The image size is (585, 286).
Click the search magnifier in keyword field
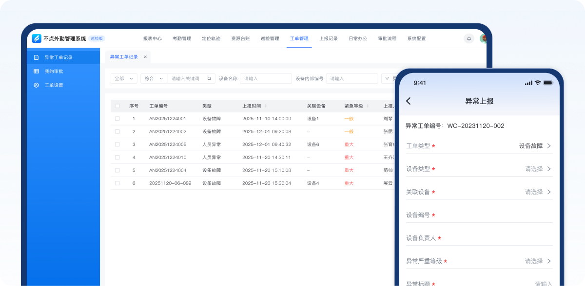(x=209, y=78)
